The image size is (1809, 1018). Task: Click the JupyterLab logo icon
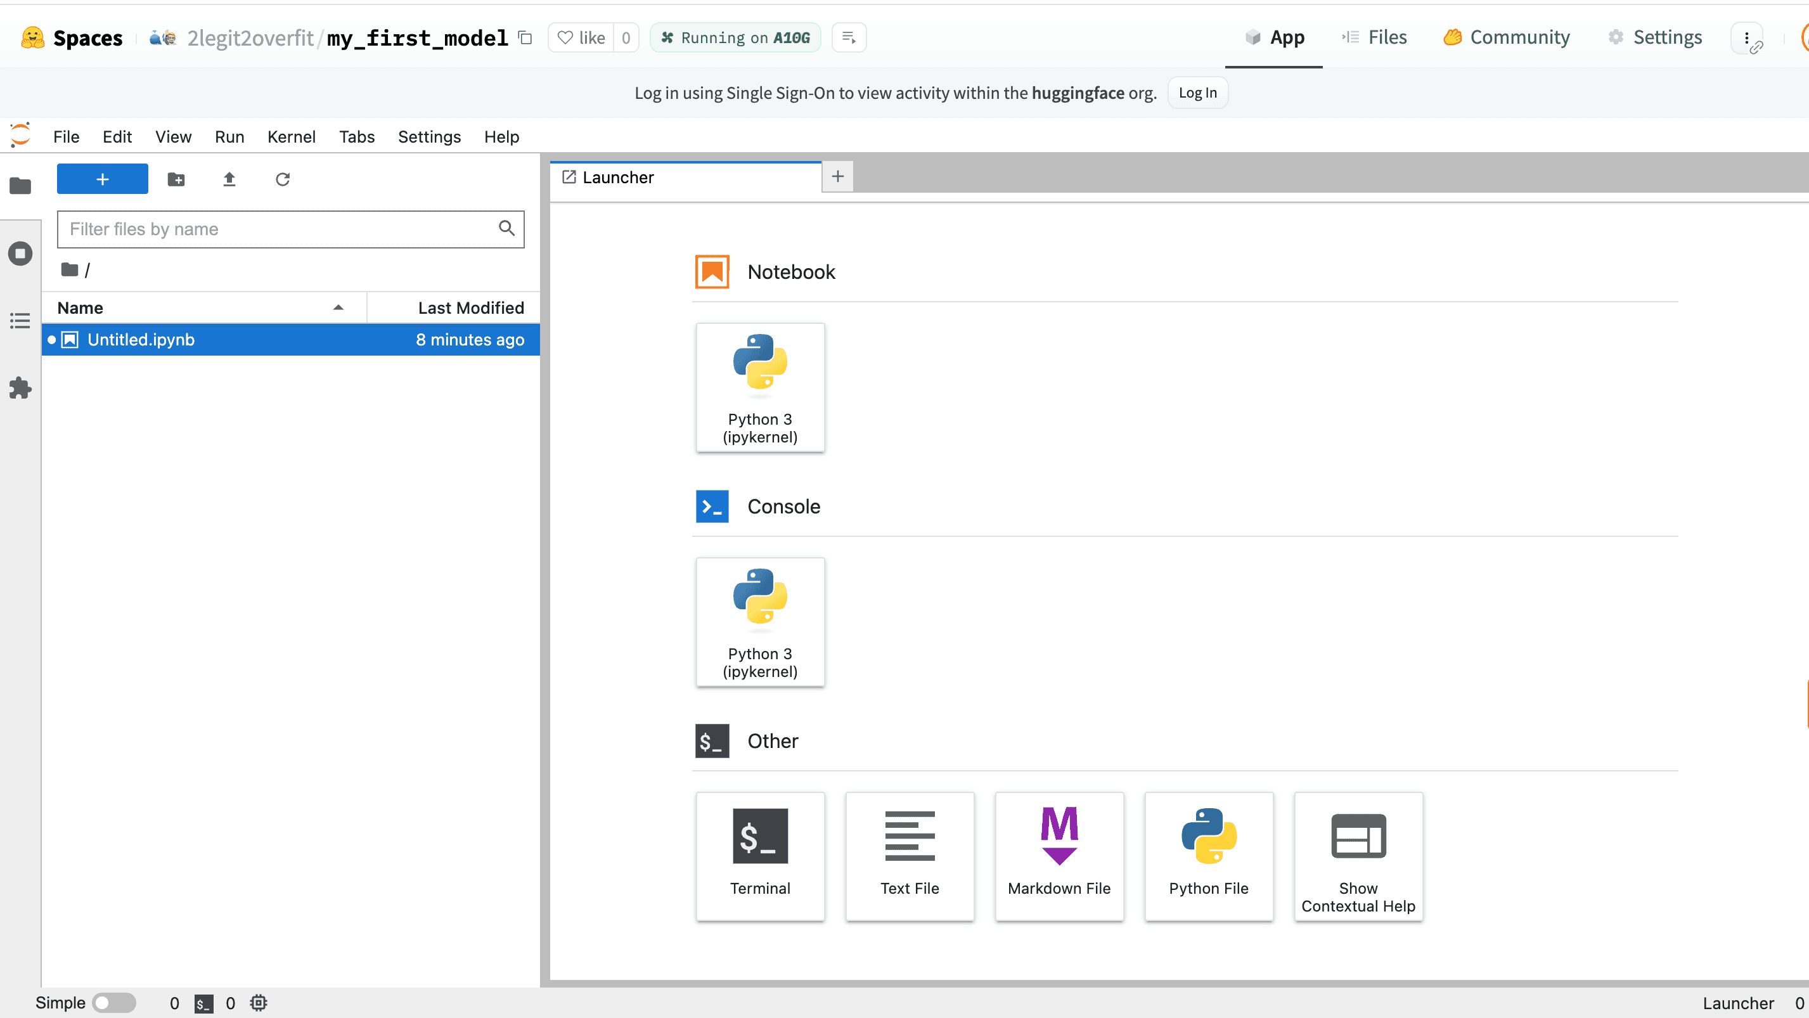(20, 136)
